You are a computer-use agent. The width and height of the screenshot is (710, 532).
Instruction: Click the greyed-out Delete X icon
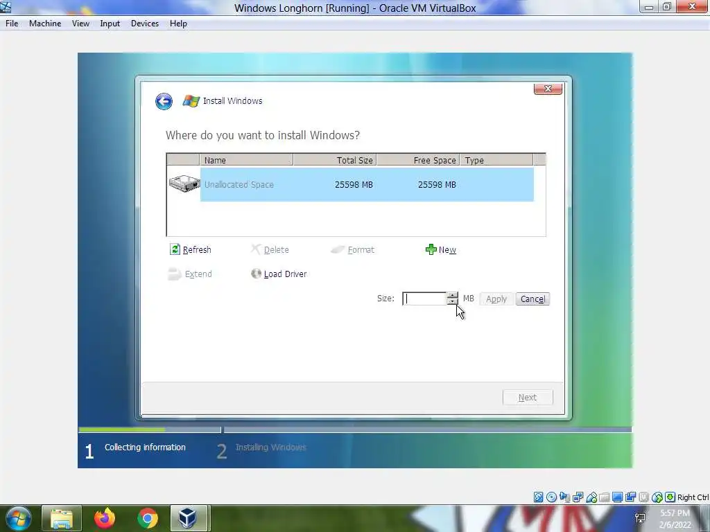256,249
